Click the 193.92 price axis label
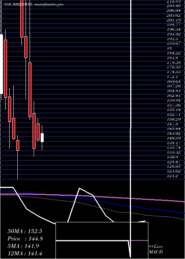This screenshot has width=185, height=259. [174, 34]
